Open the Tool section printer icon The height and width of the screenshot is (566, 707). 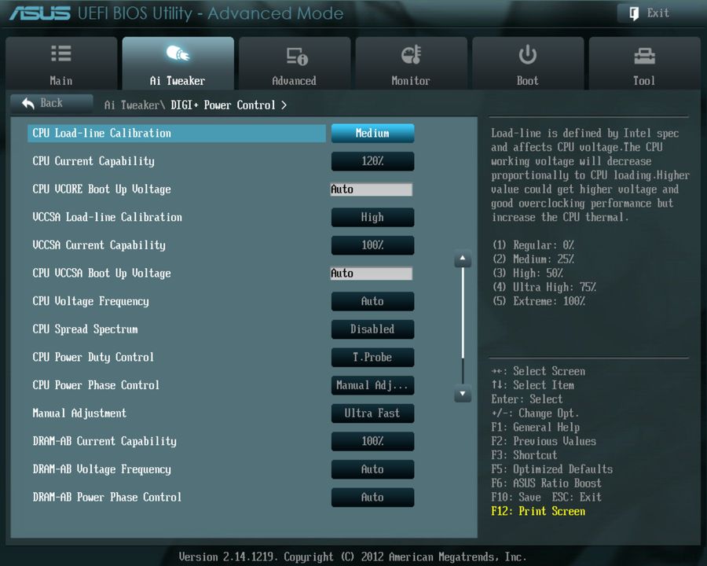pyautogui.click(x=644, y=55)
